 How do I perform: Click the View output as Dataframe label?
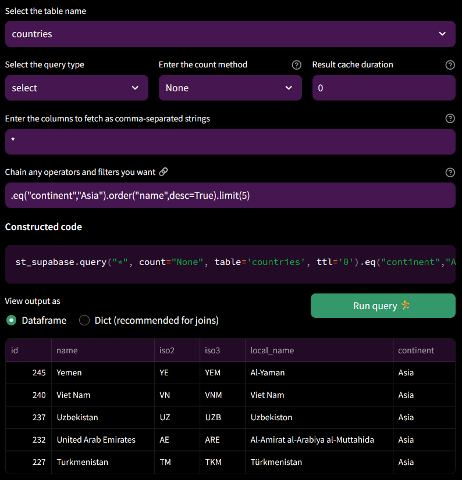click(x=42, y=320)
